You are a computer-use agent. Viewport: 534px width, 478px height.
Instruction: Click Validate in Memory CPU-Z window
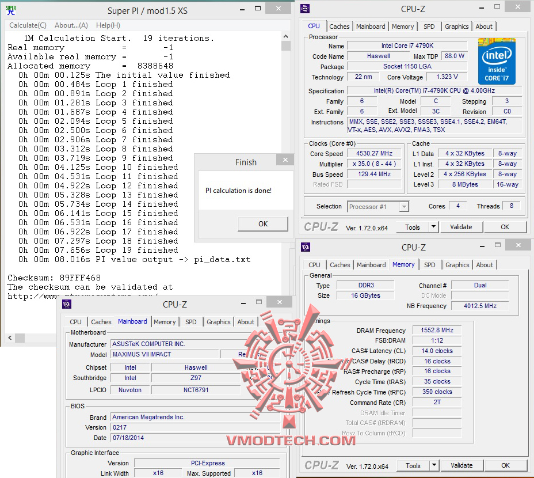[462, 465]
